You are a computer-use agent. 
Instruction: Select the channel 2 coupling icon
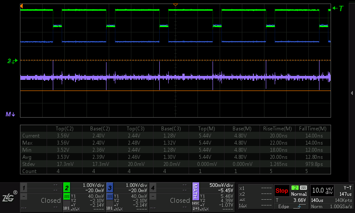67,197
